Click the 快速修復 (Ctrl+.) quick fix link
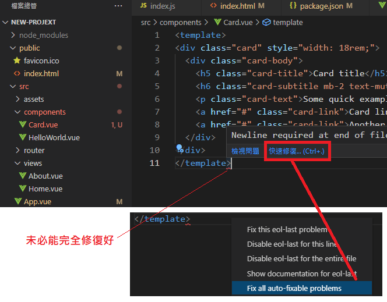Screen dimensions: 387x302 (x=297, y=151)
